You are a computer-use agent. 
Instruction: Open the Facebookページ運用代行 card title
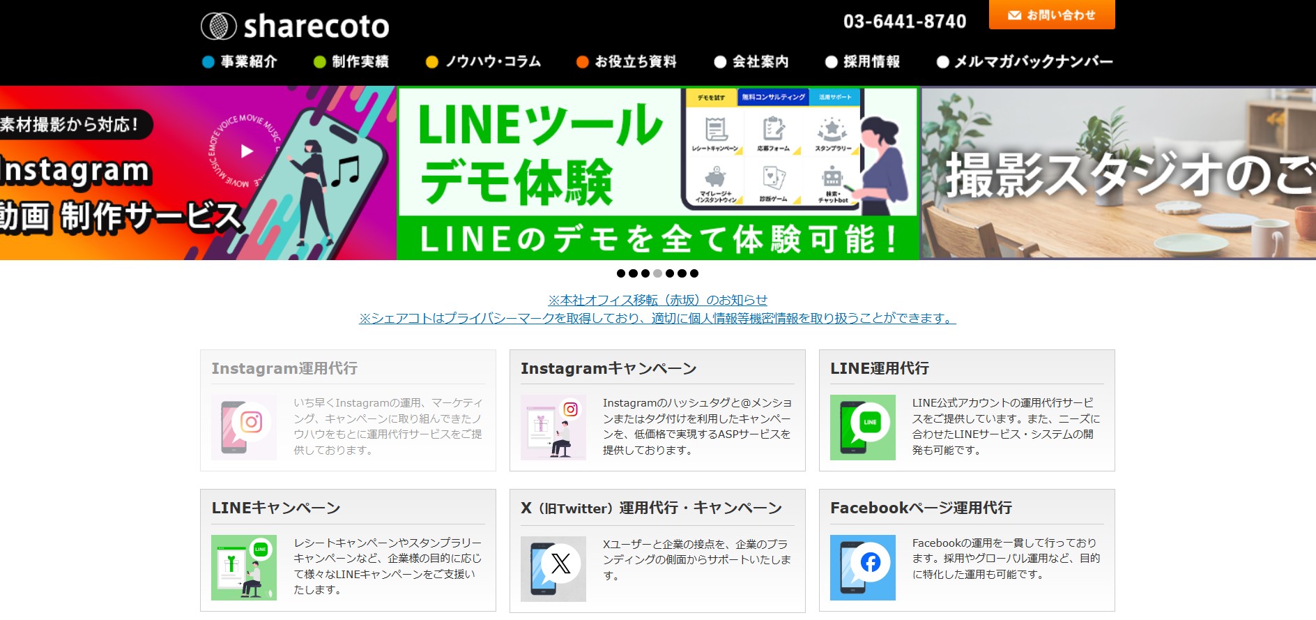coord(921,508)
